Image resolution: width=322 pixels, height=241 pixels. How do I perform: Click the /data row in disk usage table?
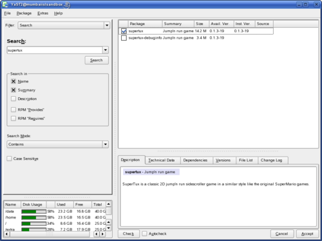click(x=55, y=211)
